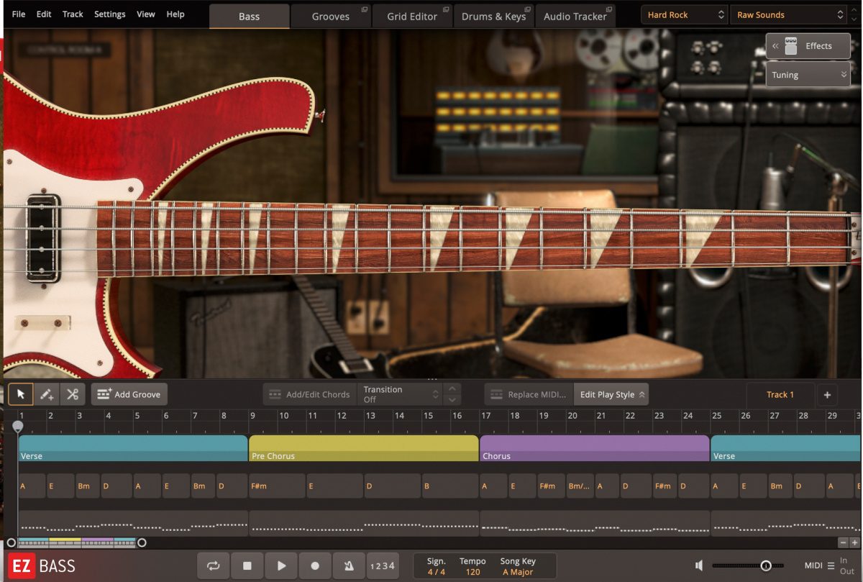Select the pencil edit tool
Screen dimensions: 863x582
(46, 394)
